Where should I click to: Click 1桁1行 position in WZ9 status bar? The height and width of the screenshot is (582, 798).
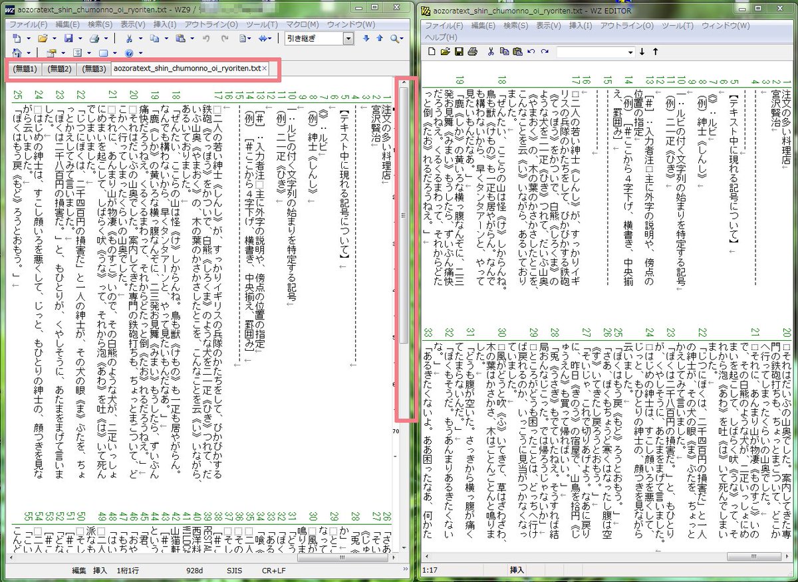(128, 571)
